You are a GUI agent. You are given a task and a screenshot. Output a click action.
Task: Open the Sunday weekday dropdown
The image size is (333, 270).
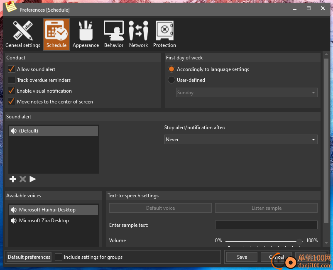pyautogui.click(x=247, y=93)
